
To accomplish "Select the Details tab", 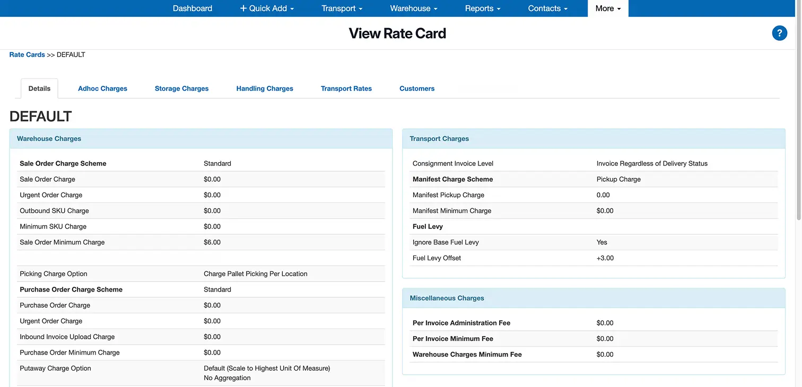I will click(39, 89).
